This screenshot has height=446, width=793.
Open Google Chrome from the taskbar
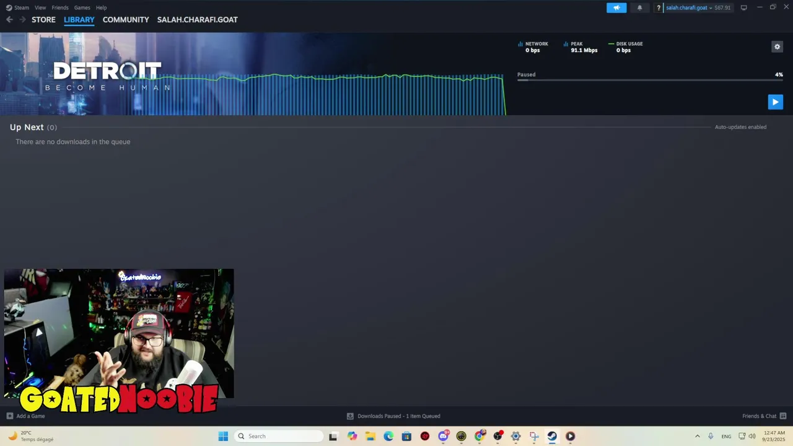(x=480, y=436)
